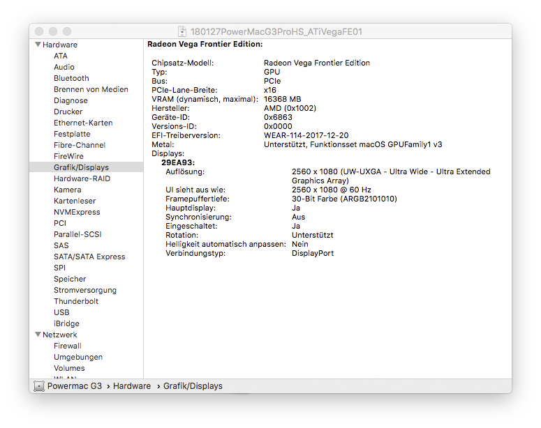Select Volumes under Netzwerk
The height and width of the screenshot is (428, 541).
click(69, 368)
